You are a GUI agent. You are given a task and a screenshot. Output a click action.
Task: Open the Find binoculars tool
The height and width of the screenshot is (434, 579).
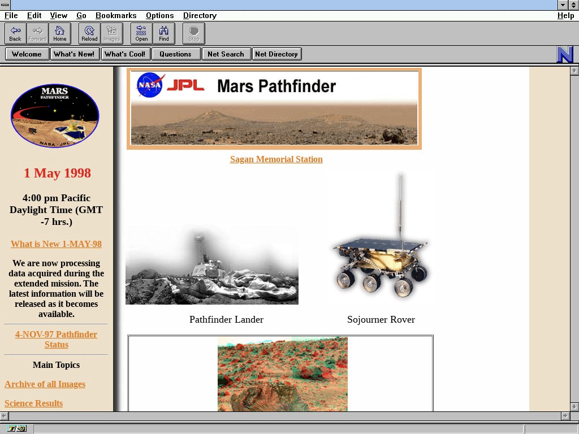point(163,33)
